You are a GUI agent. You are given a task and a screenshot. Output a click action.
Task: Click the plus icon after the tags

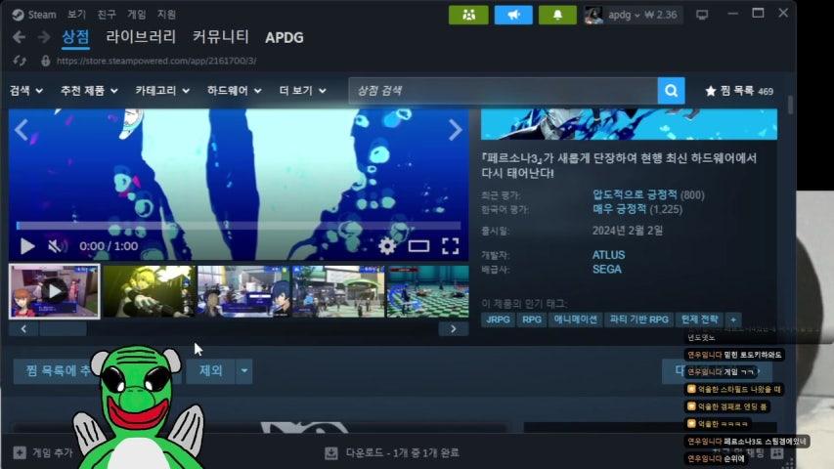(733, 320)
